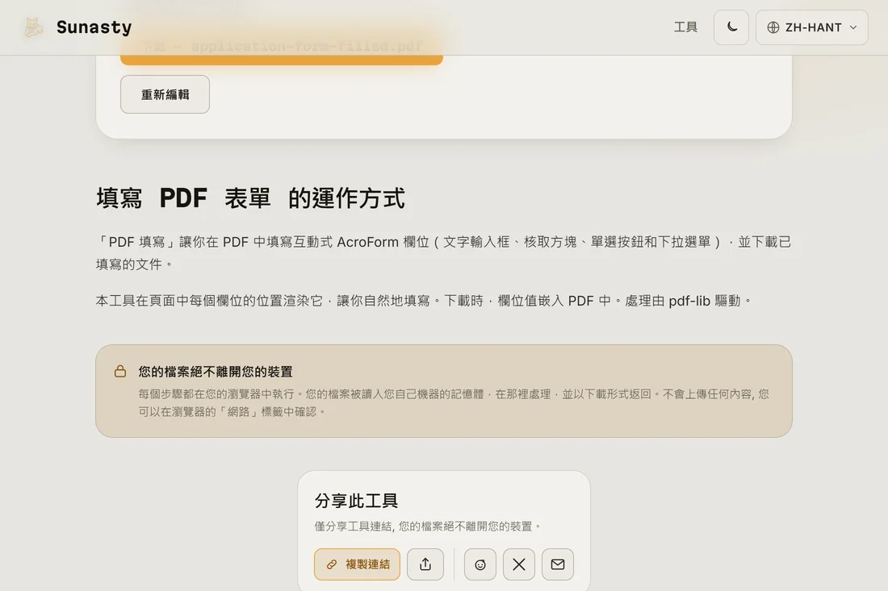
Task: Share on X icon button
Action: tap(519, 564)
